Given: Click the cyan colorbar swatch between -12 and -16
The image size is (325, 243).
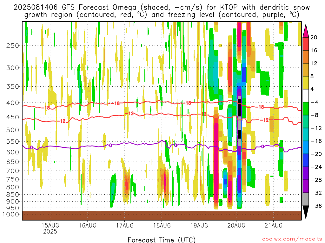Looking at the screenshot, I should [306, 134].
